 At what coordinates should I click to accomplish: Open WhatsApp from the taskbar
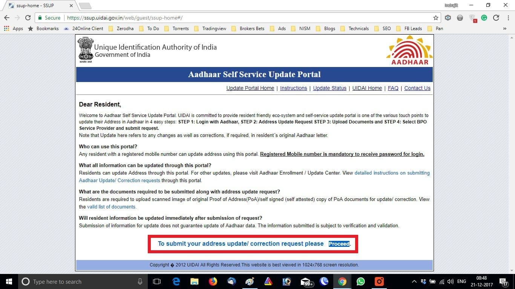click(x=360, y=281)
